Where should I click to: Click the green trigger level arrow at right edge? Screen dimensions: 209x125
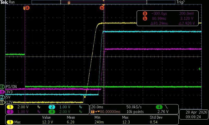point(200,69)
